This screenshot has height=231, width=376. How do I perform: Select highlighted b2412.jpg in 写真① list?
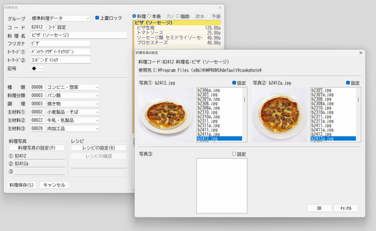tap(220, 138)
